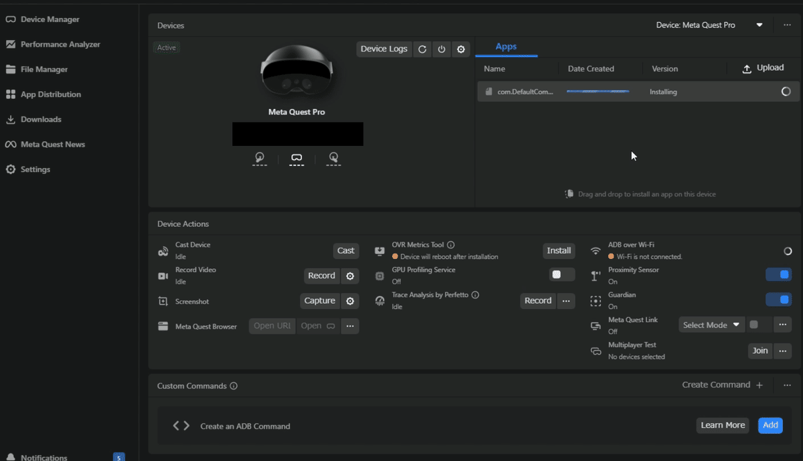The image size is (803, 461).
Task: Click the app installation progress bar
Action: pos(598,90)
